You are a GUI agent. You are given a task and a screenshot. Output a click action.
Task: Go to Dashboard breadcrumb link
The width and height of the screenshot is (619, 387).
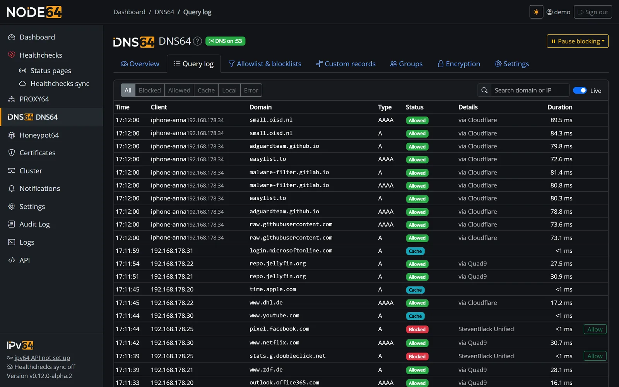click(x=129, y=12)
